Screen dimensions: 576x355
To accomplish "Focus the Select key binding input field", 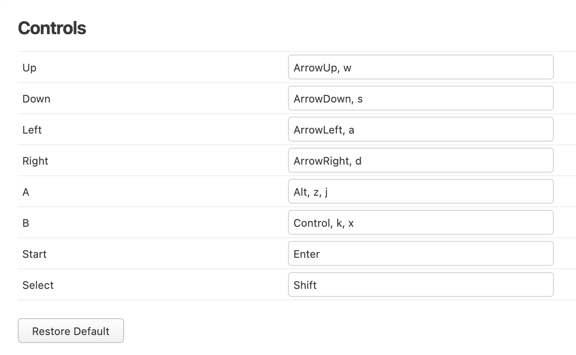I will [420, 285].
